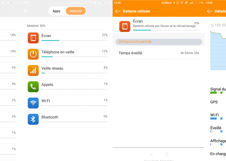The width and height of the screenshot is (226, 161).
Task: Tap the Bluetooth icon in the list
Action: click(x=33, y=119)
